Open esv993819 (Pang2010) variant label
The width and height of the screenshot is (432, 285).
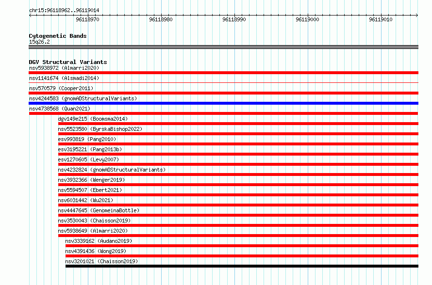[87, 139]
